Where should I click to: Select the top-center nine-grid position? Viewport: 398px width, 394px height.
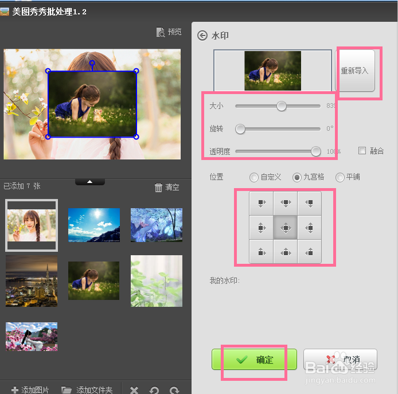[286, 204]
